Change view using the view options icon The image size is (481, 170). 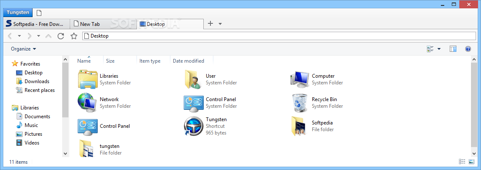(x=430, y=49)
